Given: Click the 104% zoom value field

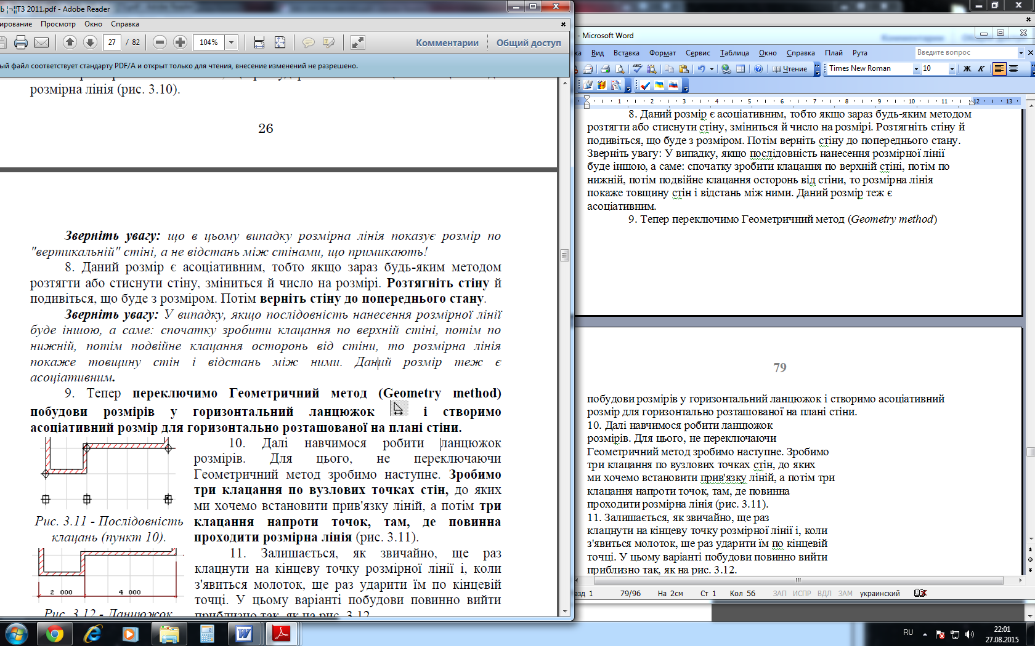Looking at the screenshot, I should coord(209,42).
